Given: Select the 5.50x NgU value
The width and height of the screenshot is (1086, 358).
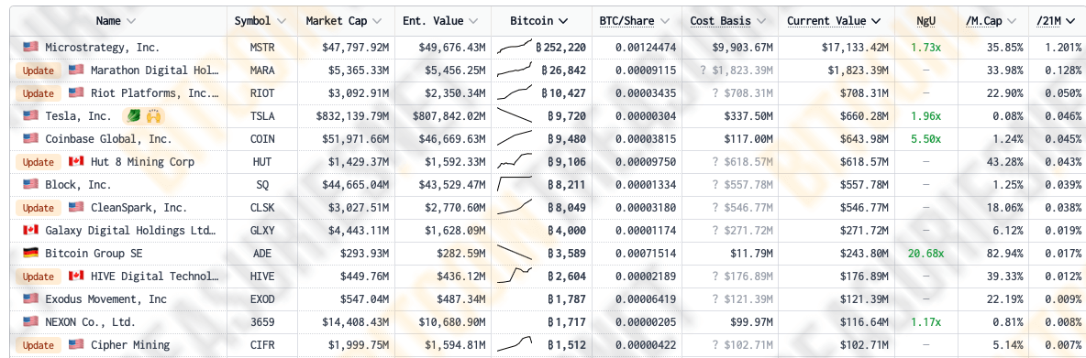Looking at the screenshot, I should coord(925,139).
